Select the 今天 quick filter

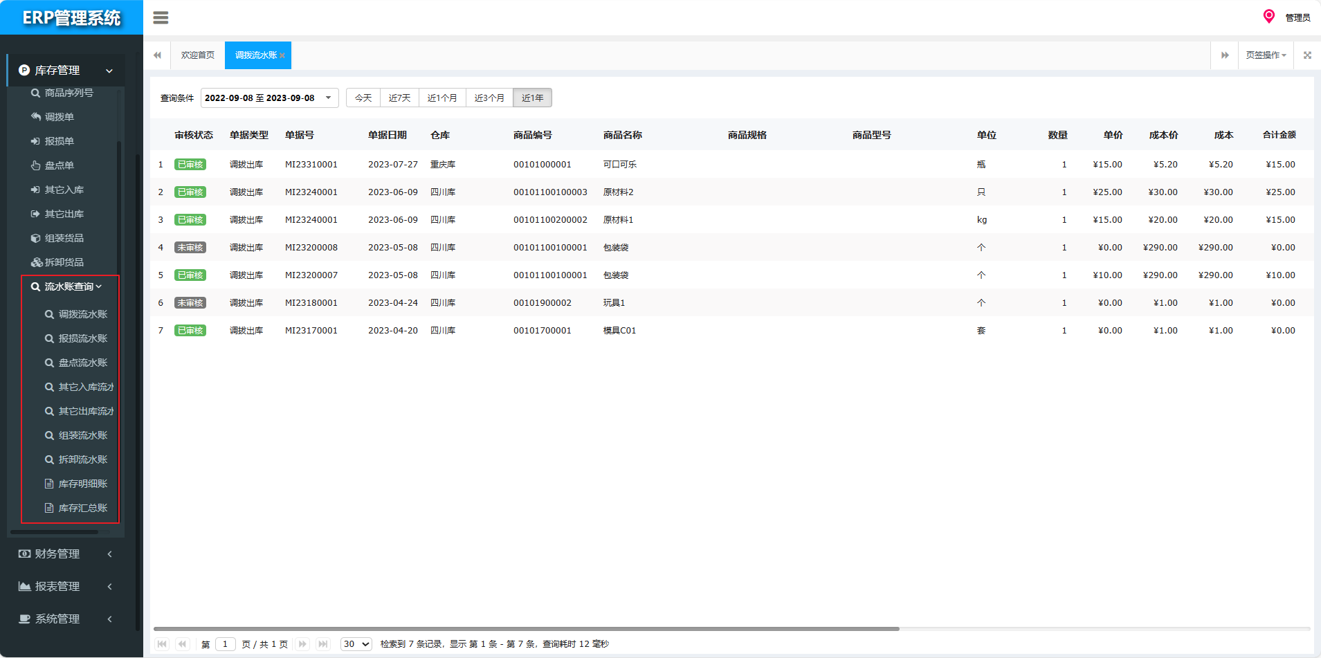(363, 98)
